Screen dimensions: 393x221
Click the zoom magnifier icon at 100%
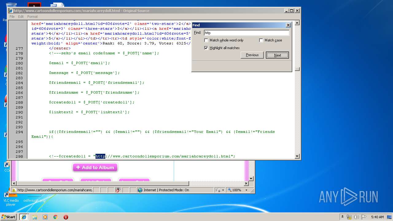tap(229, 190)
